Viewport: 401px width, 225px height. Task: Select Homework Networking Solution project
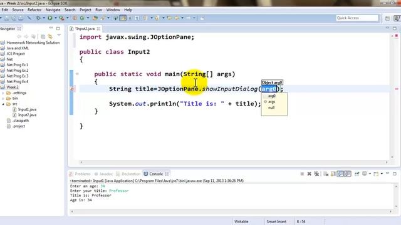point(33,42)
